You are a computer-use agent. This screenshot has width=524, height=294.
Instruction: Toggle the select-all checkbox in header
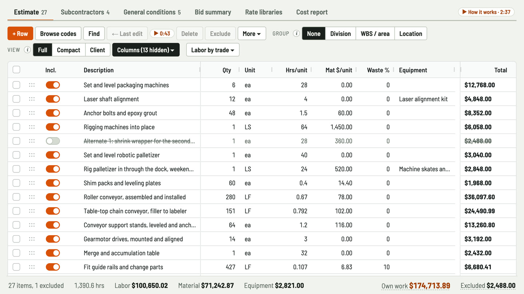tap(16, 70)
